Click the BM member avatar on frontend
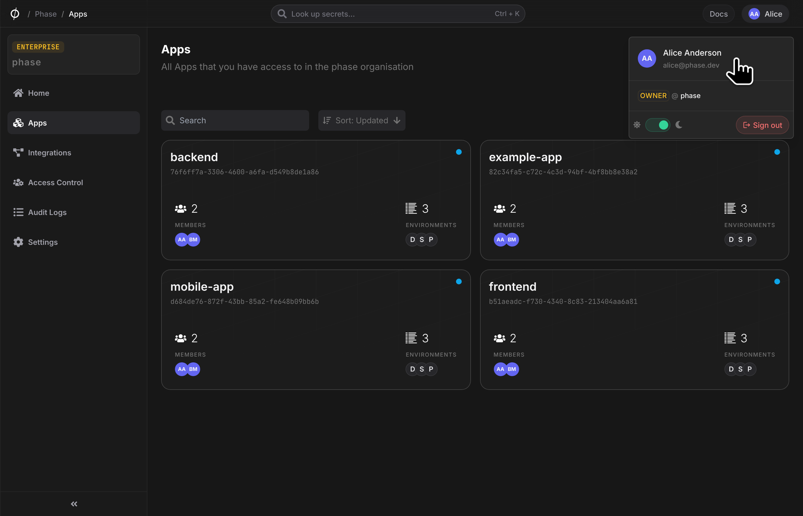This screenshot has width=803, height=516. coord(512,369)
